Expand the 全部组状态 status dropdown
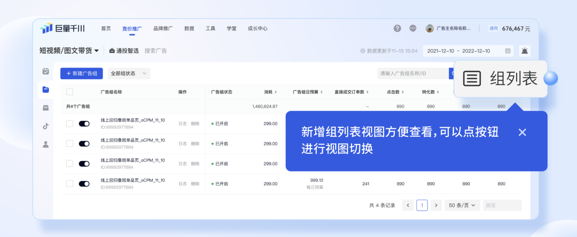The height and width of the screenshot is (237, 577). (129, 73)
